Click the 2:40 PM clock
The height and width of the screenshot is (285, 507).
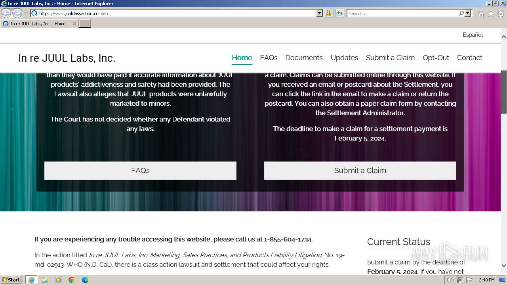pyautogui.click(x=486, y=280)
